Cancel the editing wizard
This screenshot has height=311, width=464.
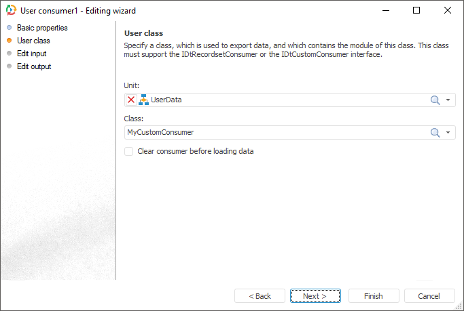pos(429,296)
